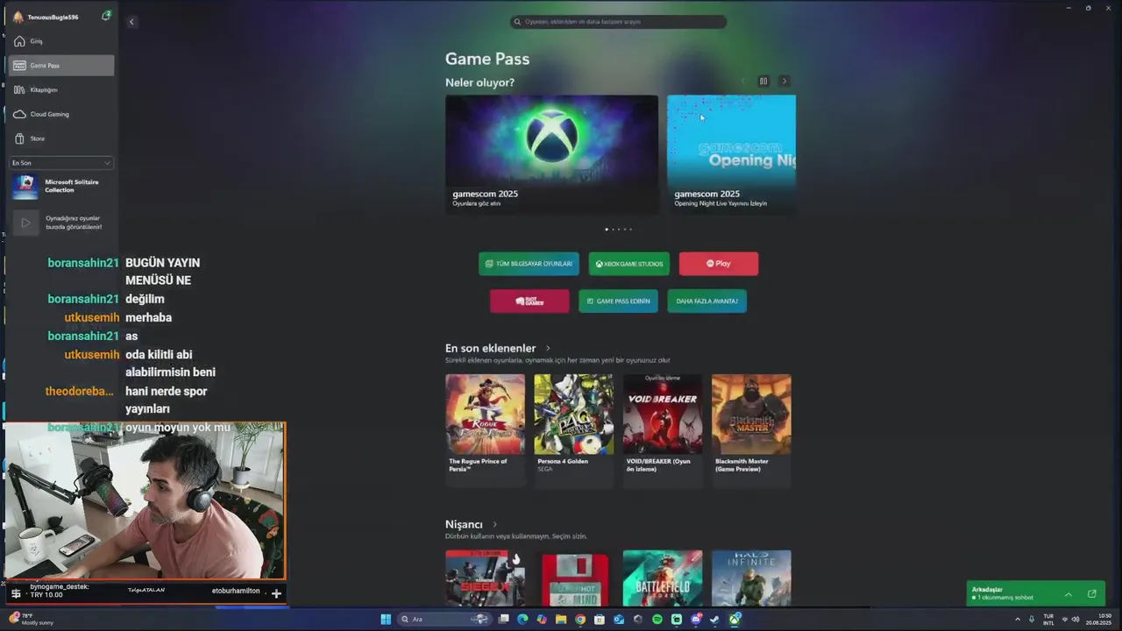This screenshot has height=631, width=1122.
Task: Click XBOX GAME STUDIOS button
Action: coord(628,264)
